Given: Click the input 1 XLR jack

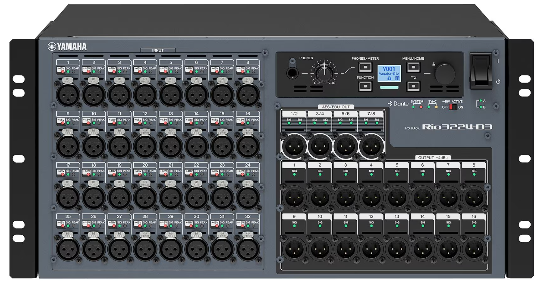Looking at the screenshot, I should point(68,95).
